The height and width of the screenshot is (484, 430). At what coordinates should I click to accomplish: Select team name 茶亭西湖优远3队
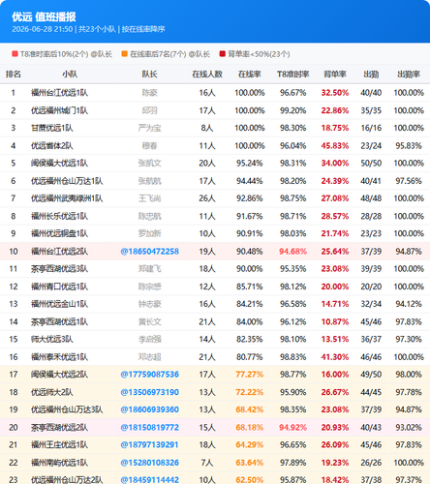[x=59, y=269]
